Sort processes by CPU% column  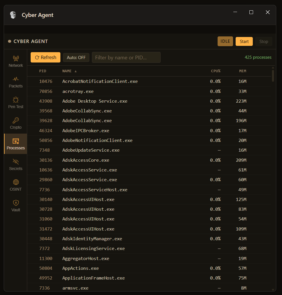[x=216, y=71]
